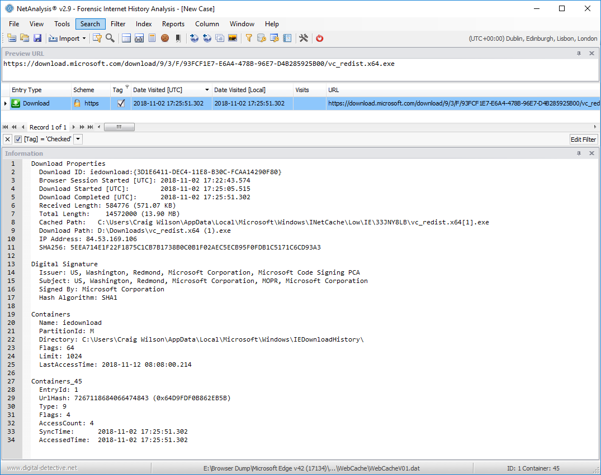
Task: Click the table grid view icon
Action: 126,39
